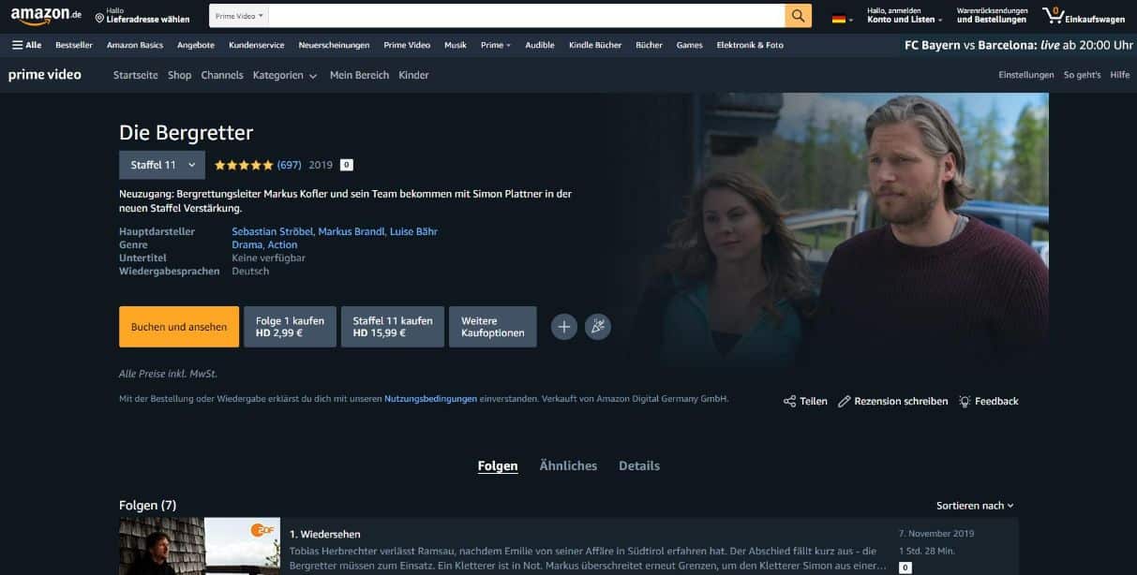
Task: Open the Sortieren nach dropdown
Action: click(x=975, y=506)
